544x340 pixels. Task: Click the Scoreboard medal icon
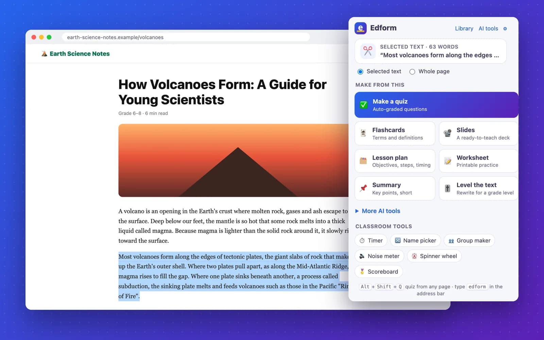362,272
